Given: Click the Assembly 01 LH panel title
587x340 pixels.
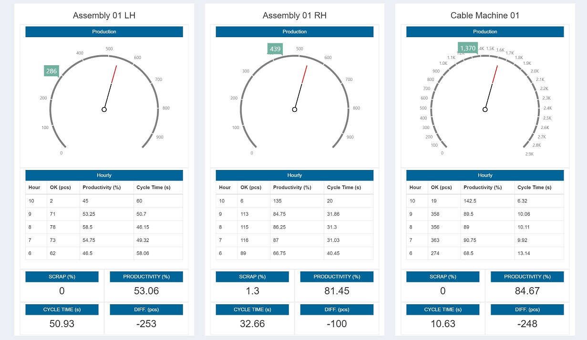Looking at the screenshot, I should 104,15.
